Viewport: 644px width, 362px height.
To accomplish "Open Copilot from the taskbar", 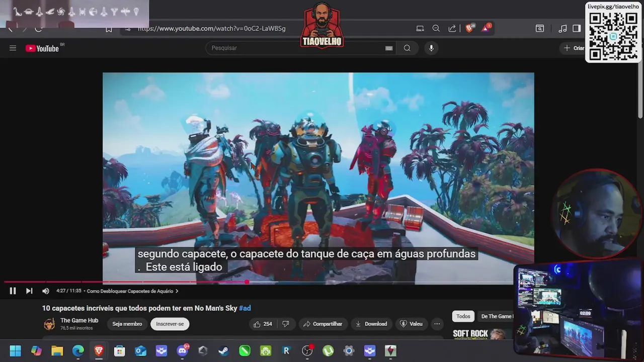I will pyautogui.click(x=36, y=351).
